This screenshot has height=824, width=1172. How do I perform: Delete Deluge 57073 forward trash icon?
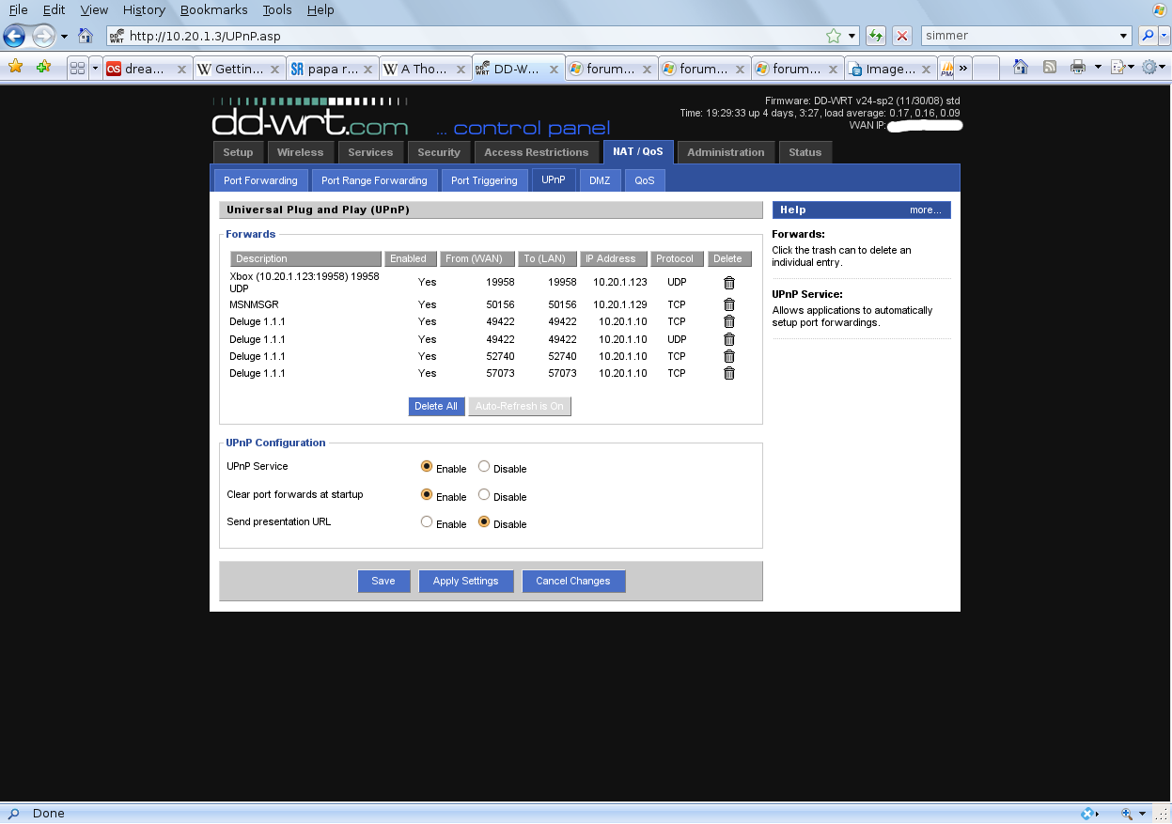click(728, 373)
